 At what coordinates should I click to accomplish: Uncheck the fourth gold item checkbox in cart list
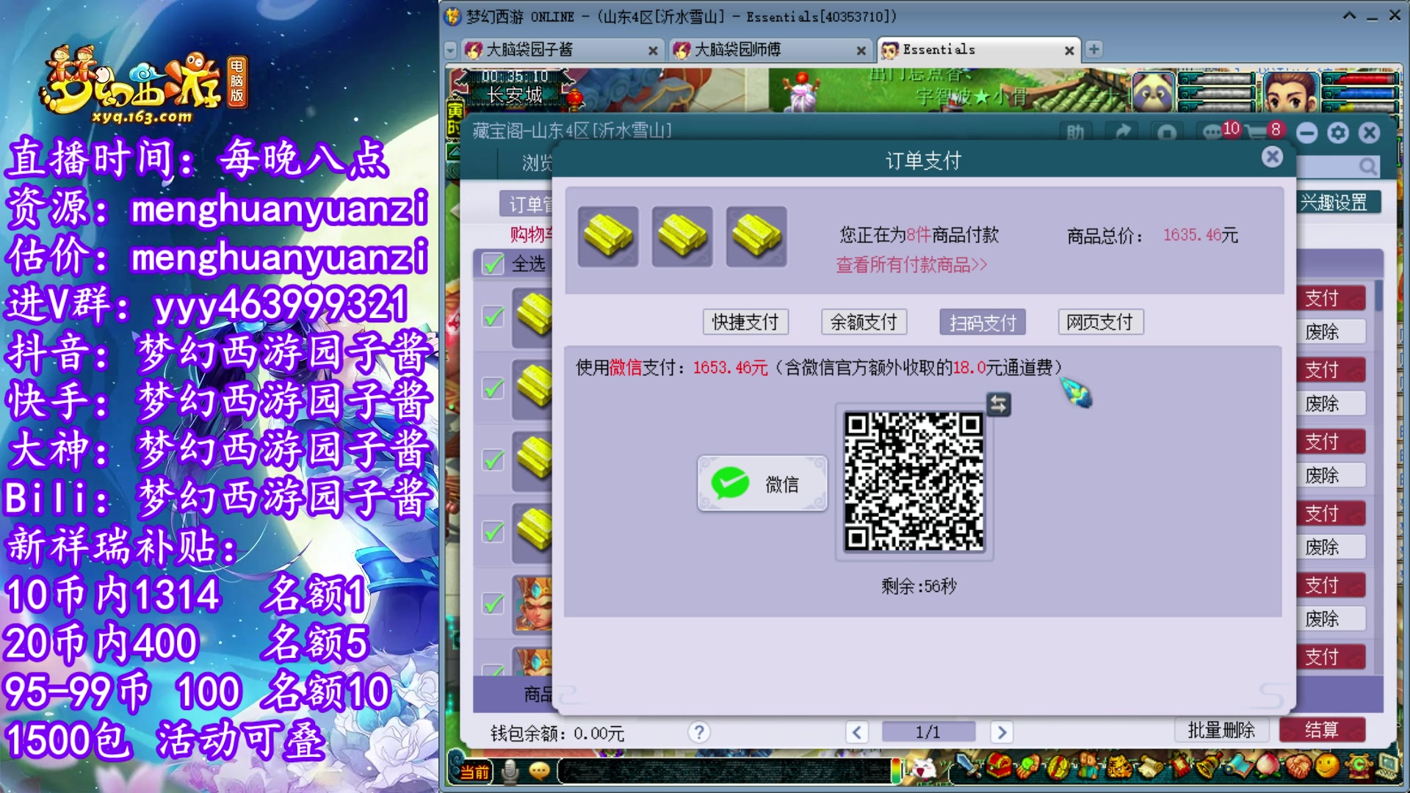[493, 531]
